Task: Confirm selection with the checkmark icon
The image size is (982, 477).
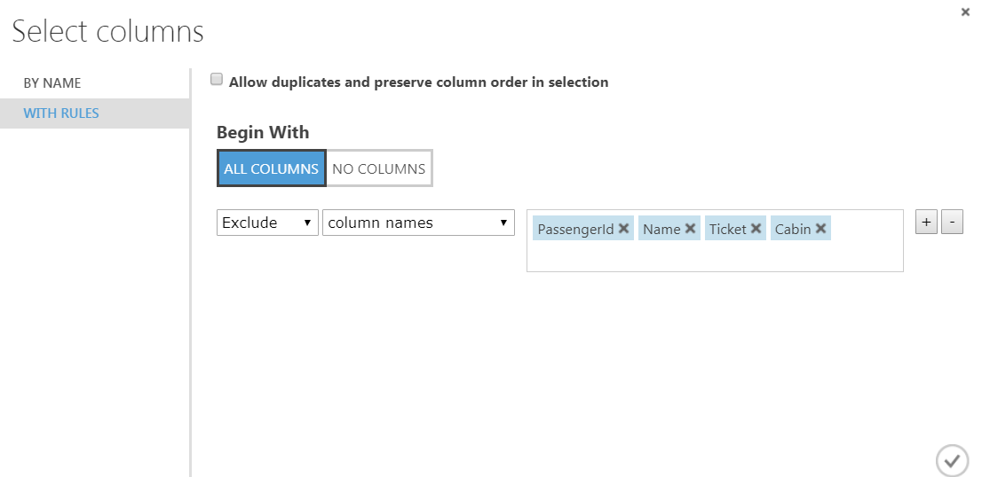Action: [951, 460]
